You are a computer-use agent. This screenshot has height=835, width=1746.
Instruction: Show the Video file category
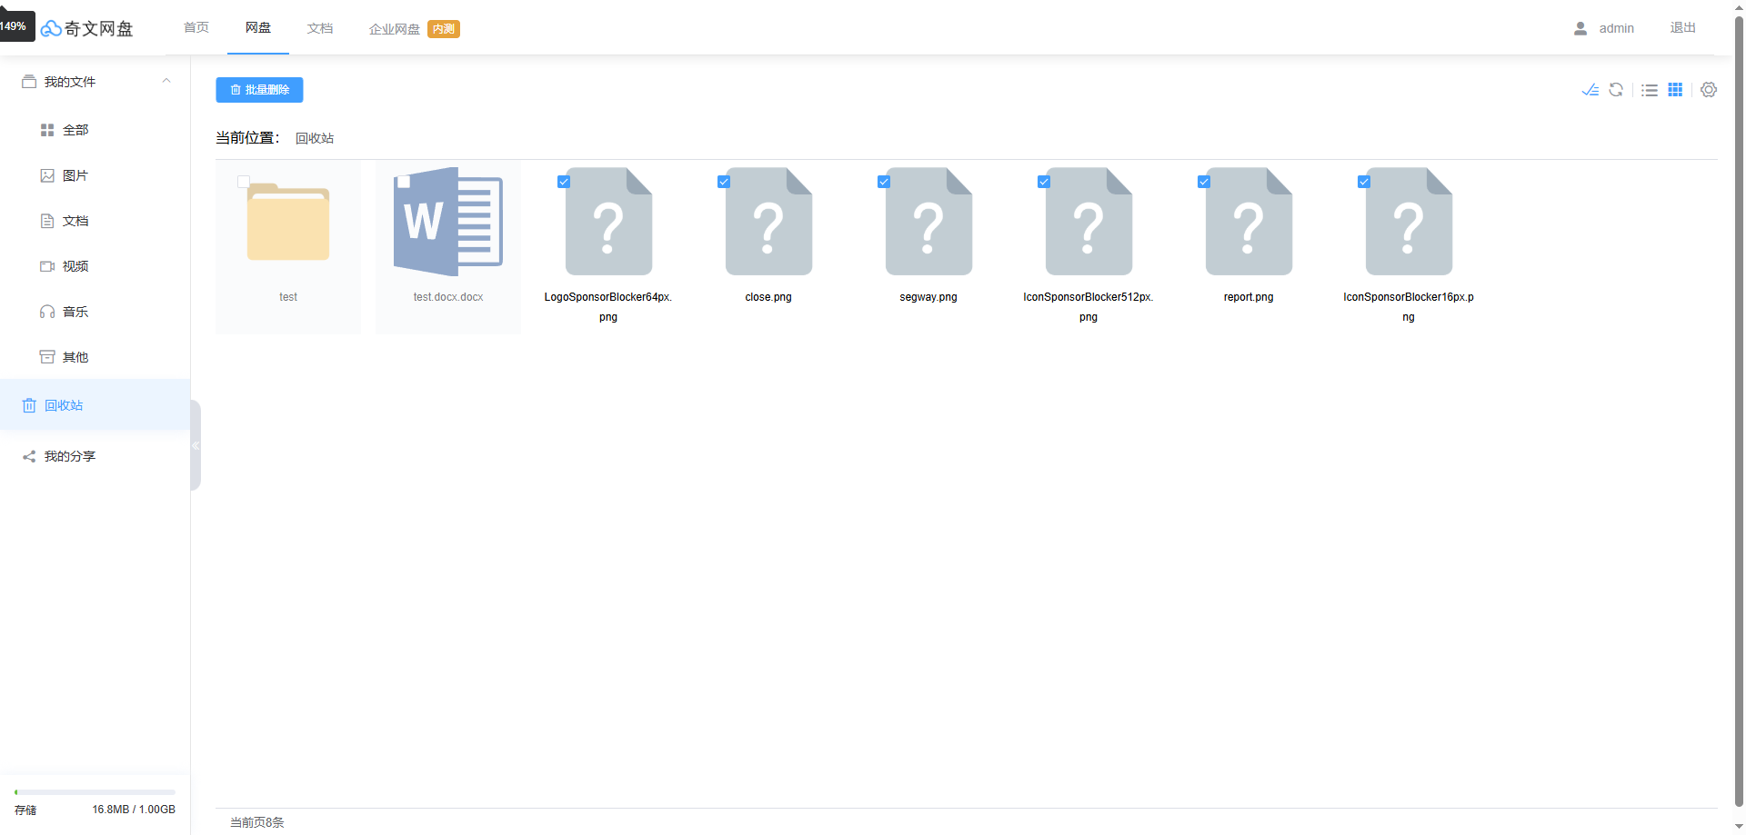[x=75, y=266]
